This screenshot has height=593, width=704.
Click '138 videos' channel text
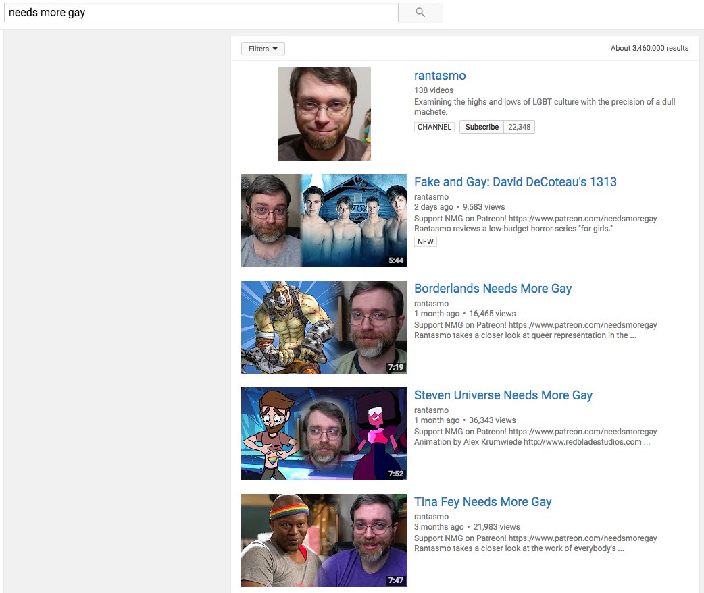point(433,90)
